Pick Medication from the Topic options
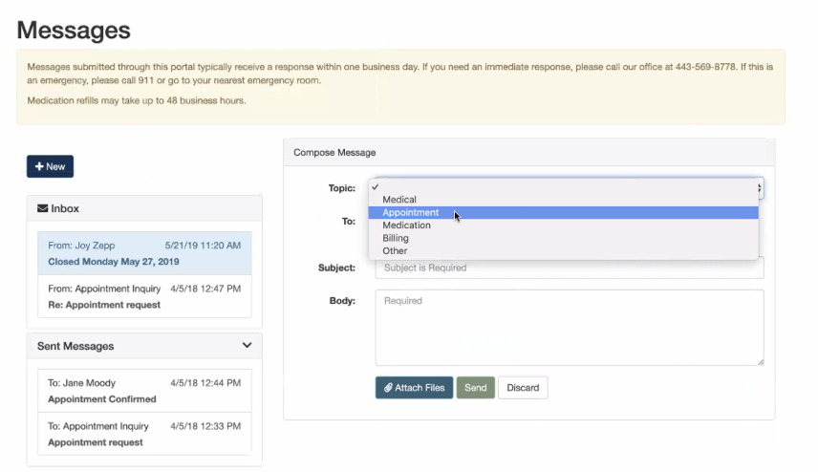The height and width of the screenshot is (472, 818). (406, 225)
